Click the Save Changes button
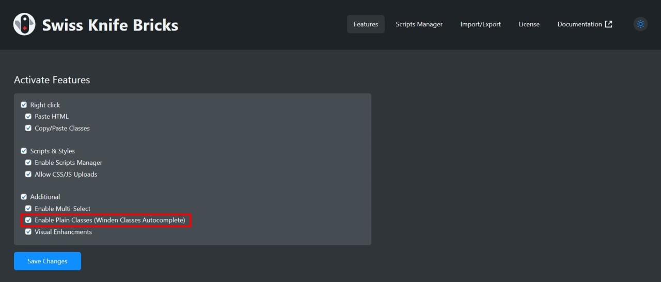 pyautogui.click(x=48, y=261)
